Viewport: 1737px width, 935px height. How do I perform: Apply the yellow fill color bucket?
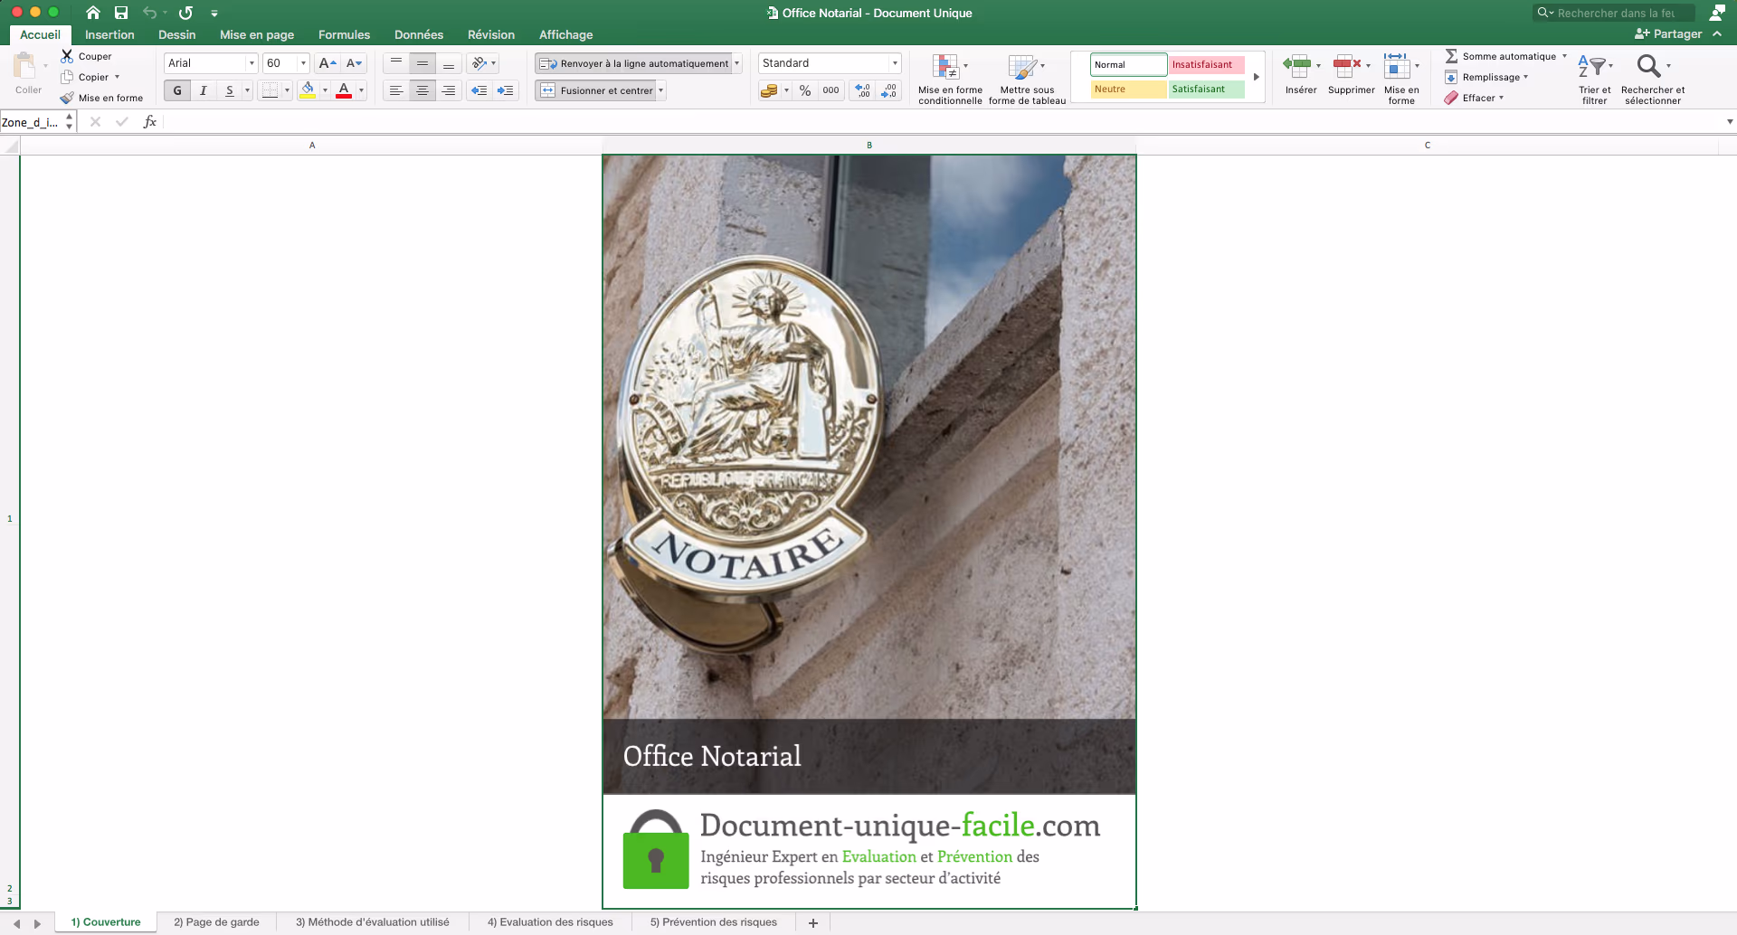point(308,90)
